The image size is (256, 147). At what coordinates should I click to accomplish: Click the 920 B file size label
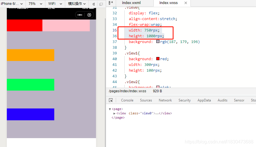157,91
